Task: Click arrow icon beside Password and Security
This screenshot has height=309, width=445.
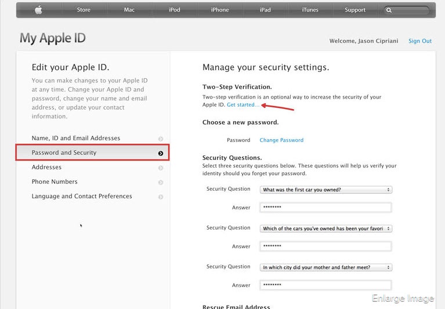Action: [161, 153]
